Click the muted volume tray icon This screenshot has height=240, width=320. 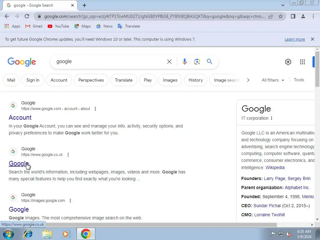click(288, 234)
